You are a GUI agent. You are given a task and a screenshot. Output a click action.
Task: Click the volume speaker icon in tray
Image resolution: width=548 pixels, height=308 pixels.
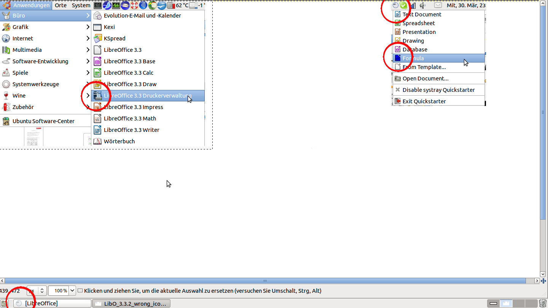click(x=422, y=5)
